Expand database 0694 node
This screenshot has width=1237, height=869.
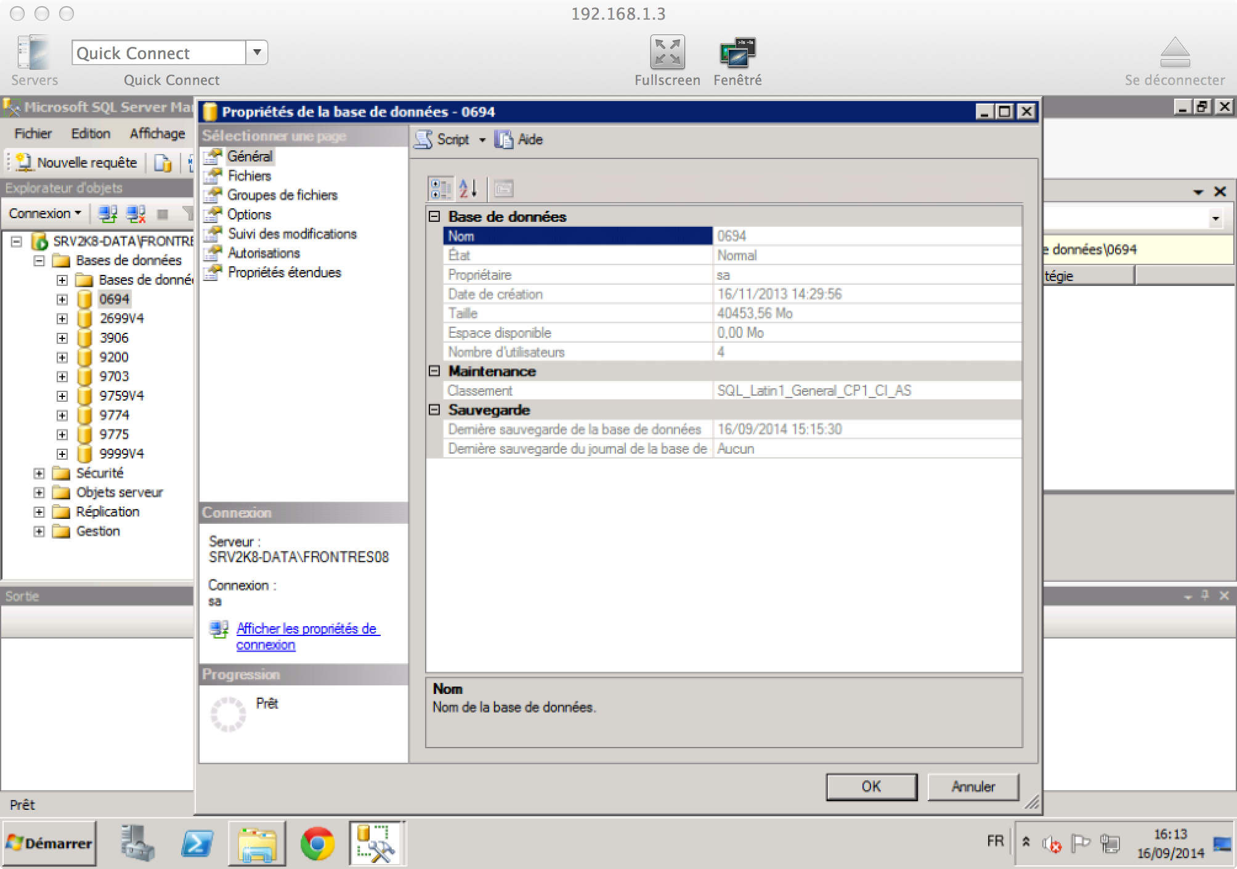pyautogui.click(x=62, y=300)
